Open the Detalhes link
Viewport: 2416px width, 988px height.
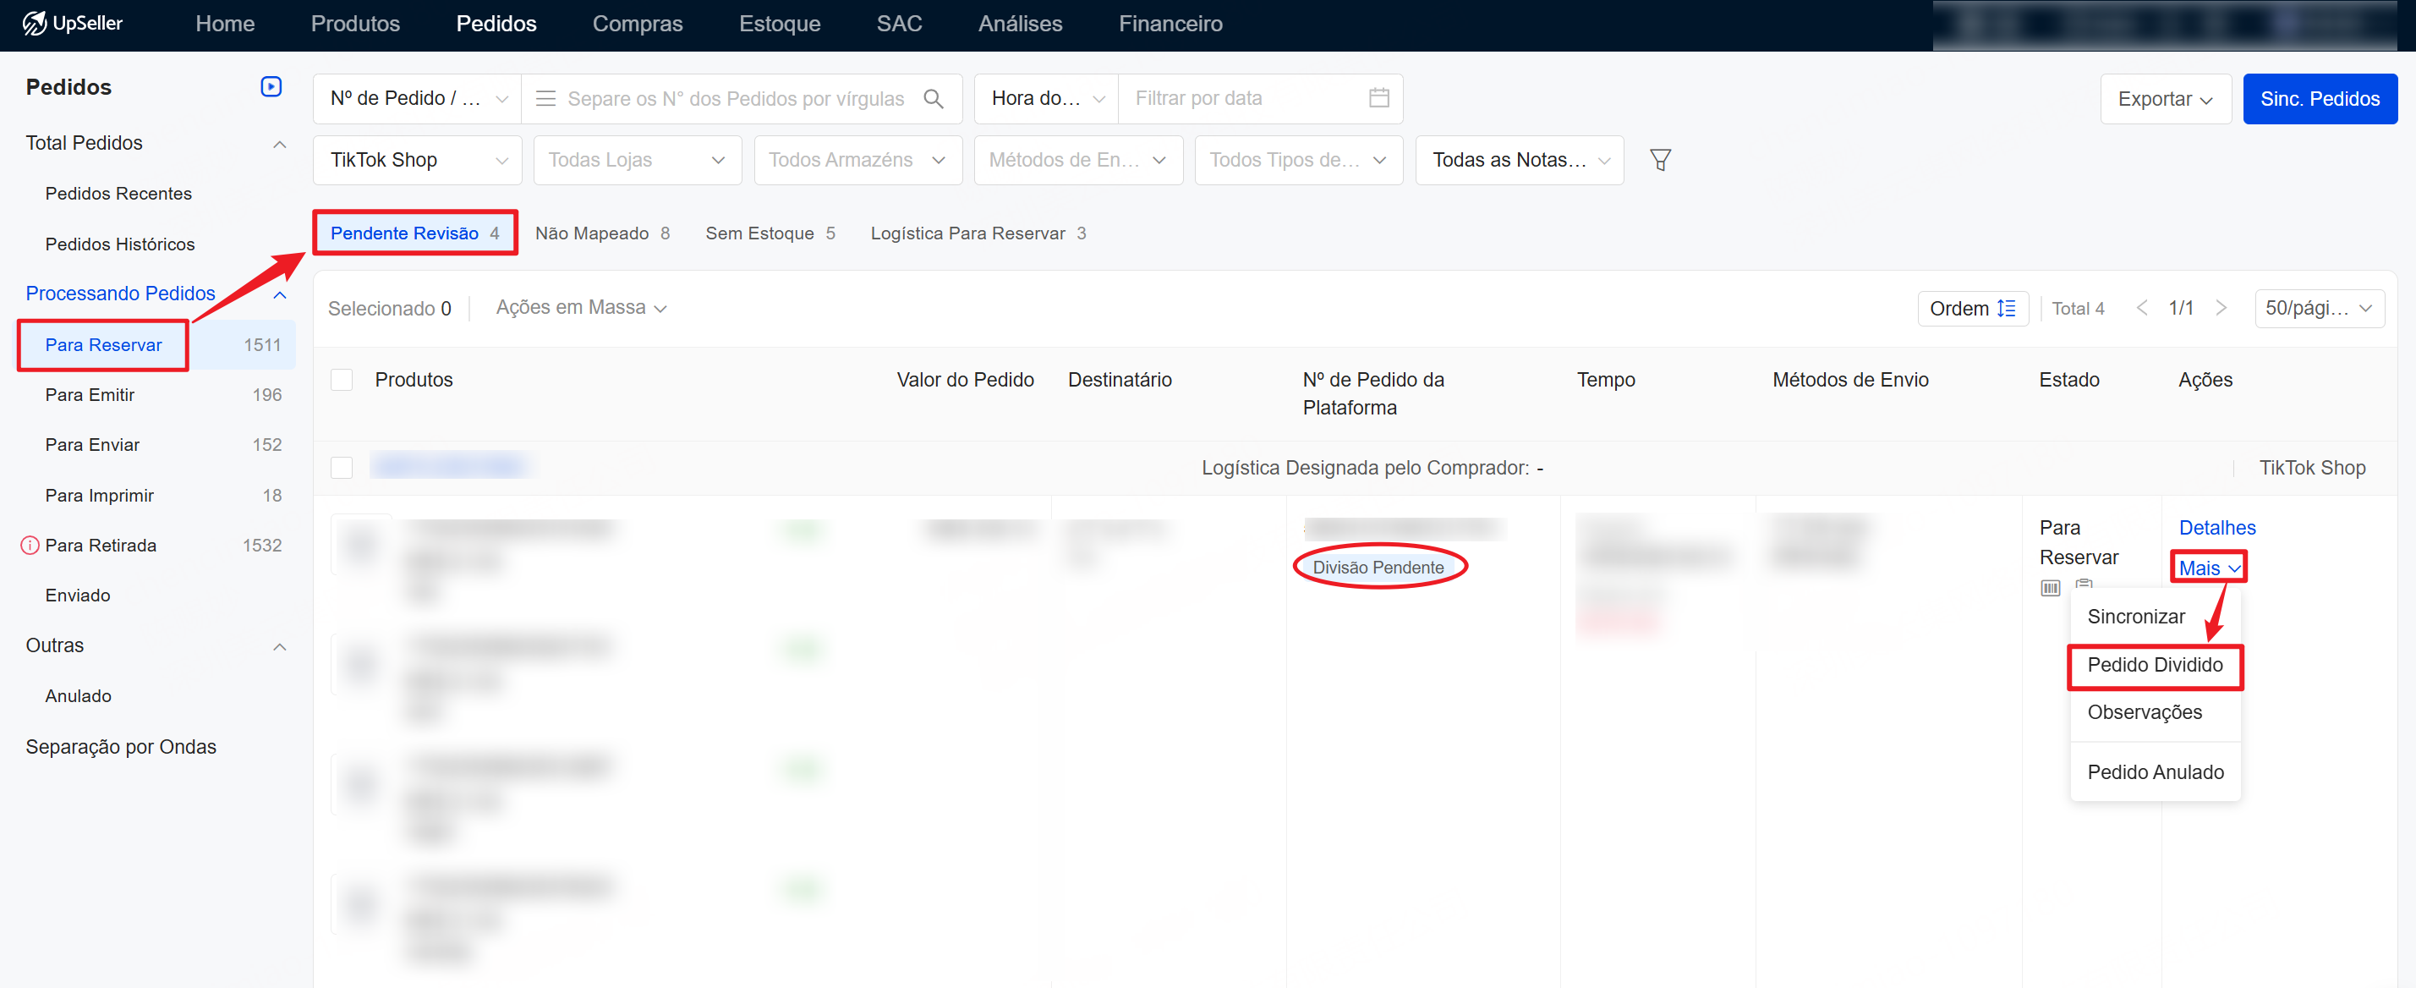point(2216,527)
